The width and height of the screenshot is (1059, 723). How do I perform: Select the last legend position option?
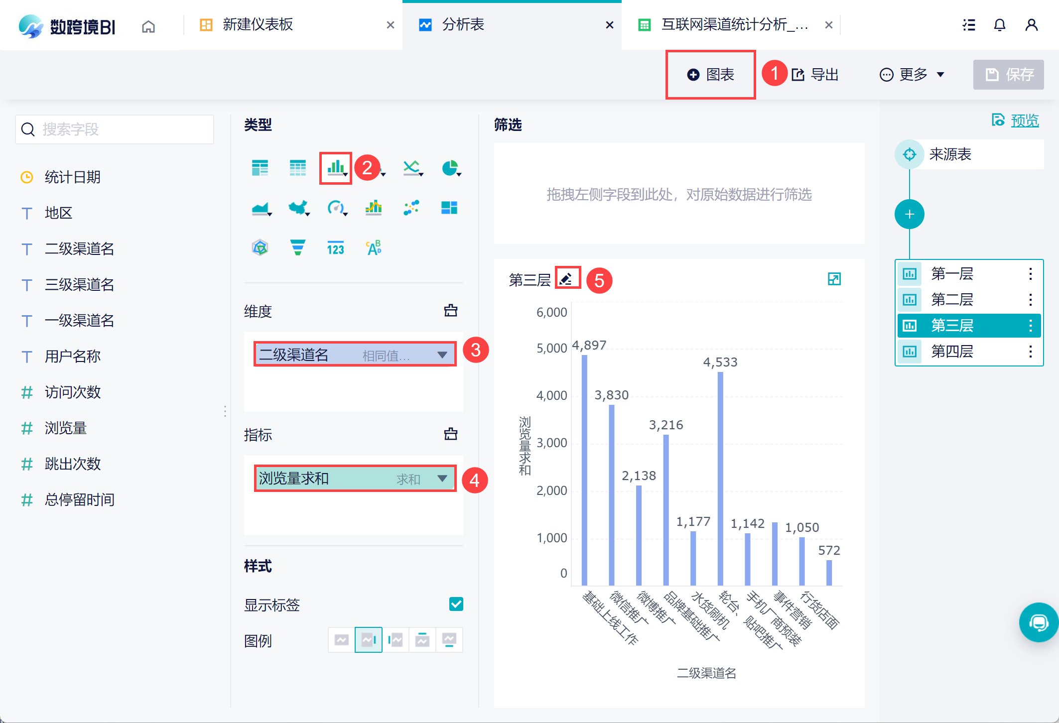pyautogui.click(x=449, y=640)
